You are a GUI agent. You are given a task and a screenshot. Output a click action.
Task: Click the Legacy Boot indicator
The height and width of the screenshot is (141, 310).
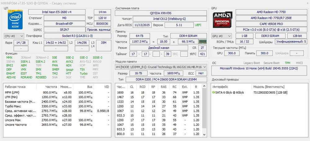pos(251,63)
